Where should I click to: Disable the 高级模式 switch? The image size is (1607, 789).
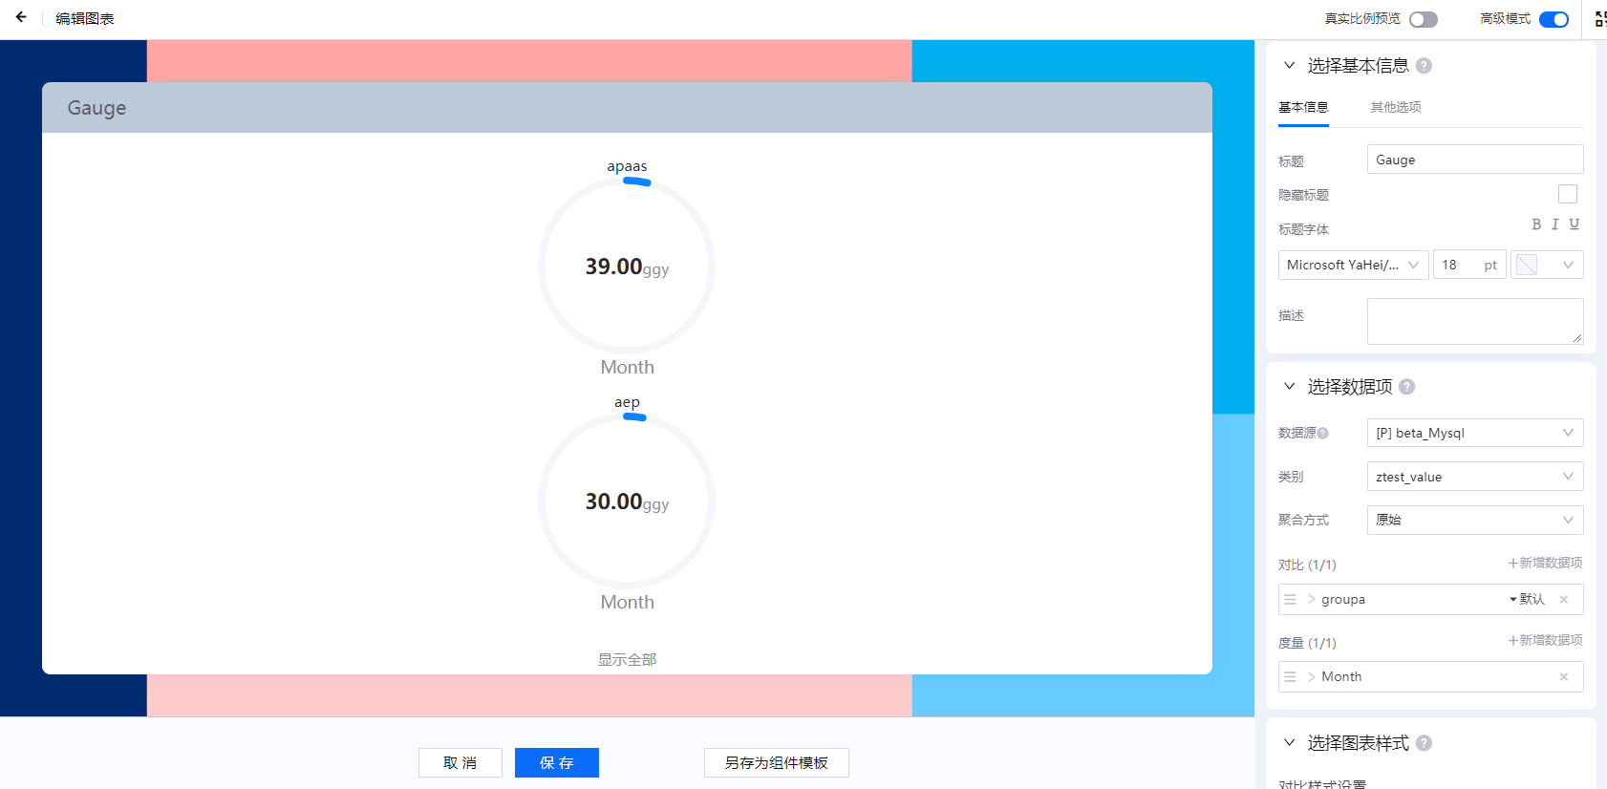[x=1553, y=19]
